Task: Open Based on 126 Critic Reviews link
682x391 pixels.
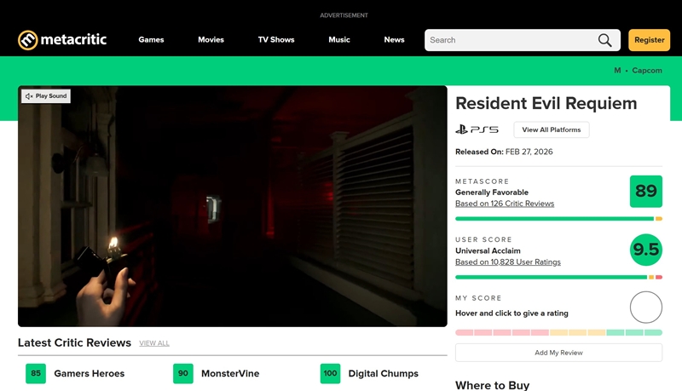Action: pos(504,204)
